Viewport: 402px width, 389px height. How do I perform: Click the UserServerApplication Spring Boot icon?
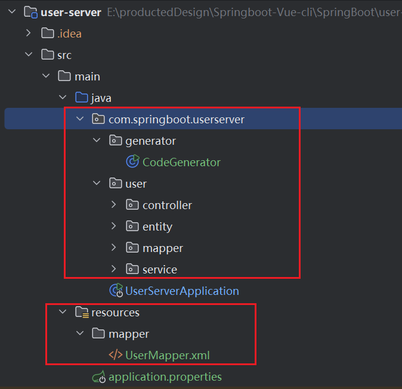(116, 291)
